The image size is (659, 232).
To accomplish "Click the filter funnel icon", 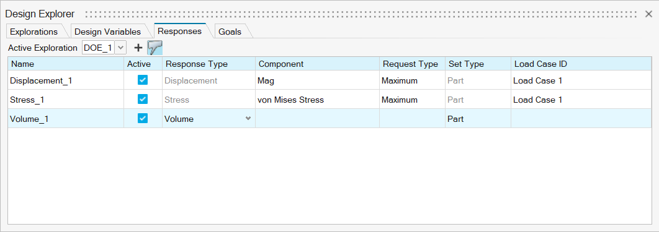I will 155,48.
